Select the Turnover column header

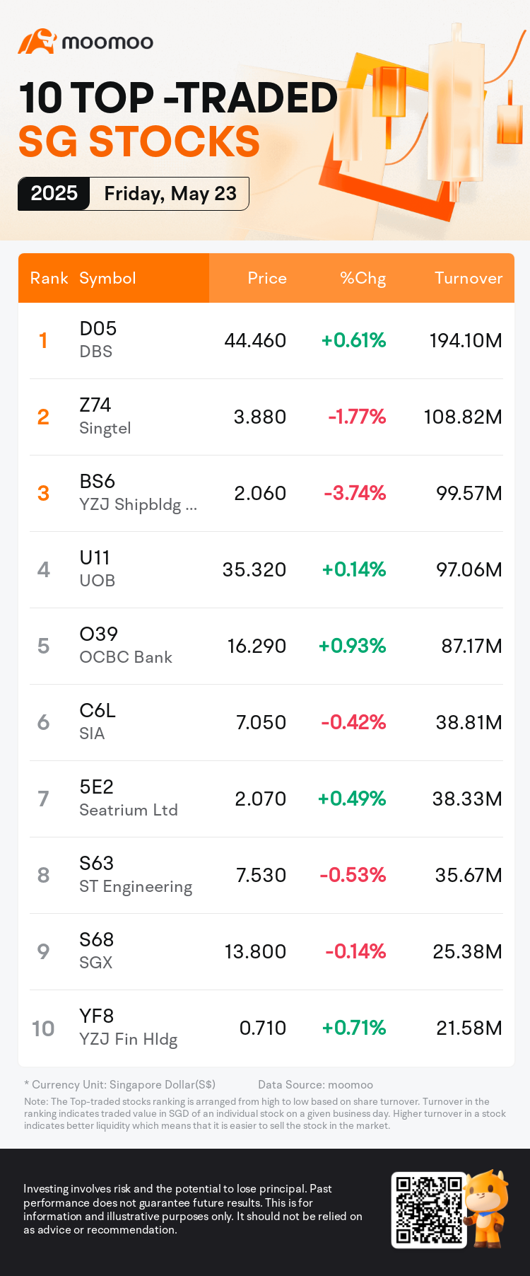(x=469, y=278)
